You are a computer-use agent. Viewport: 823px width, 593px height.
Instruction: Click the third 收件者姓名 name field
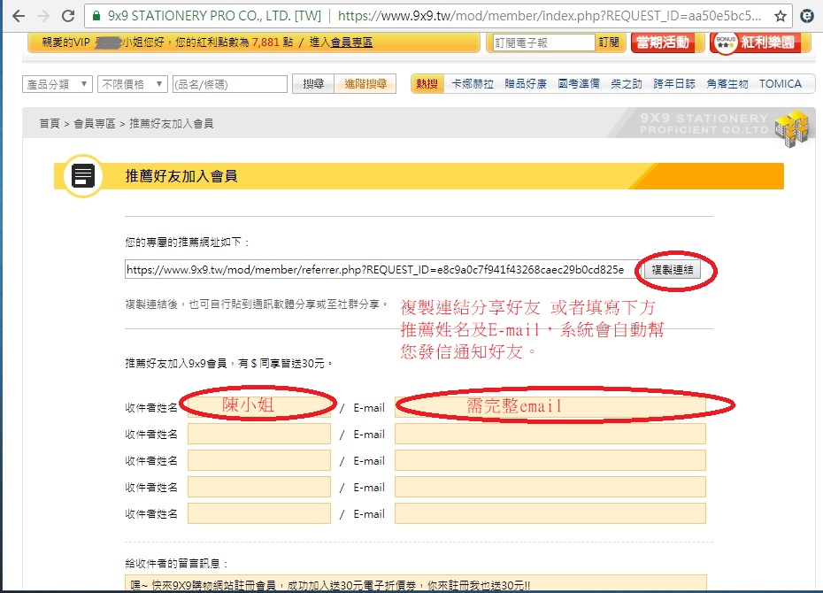[x=259, y=461]
